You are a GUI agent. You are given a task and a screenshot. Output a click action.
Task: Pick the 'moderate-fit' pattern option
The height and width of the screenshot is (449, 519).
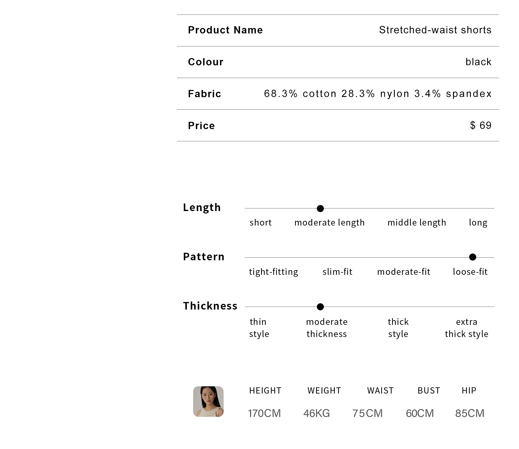tap(404, 272)
